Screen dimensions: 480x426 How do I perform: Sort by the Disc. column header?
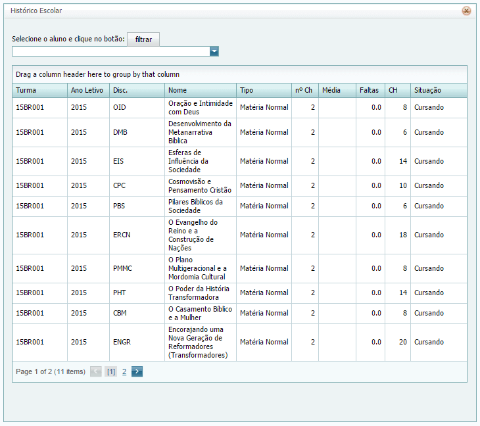[x=137, y=90]
